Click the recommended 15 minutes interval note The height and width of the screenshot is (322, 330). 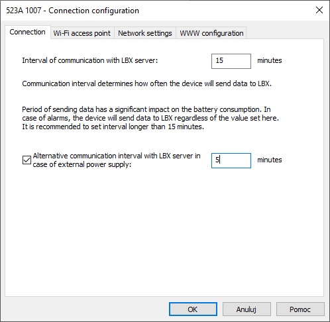click(113, 127)
